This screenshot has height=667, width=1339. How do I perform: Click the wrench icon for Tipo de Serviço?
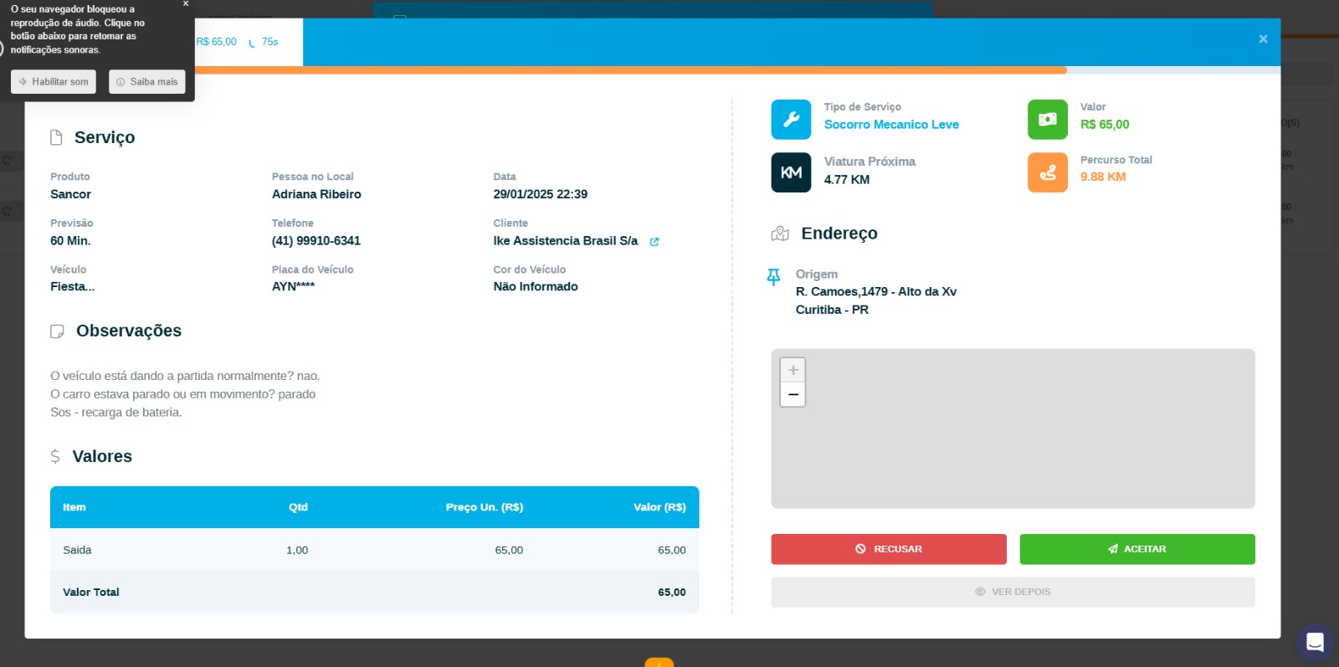791,120
